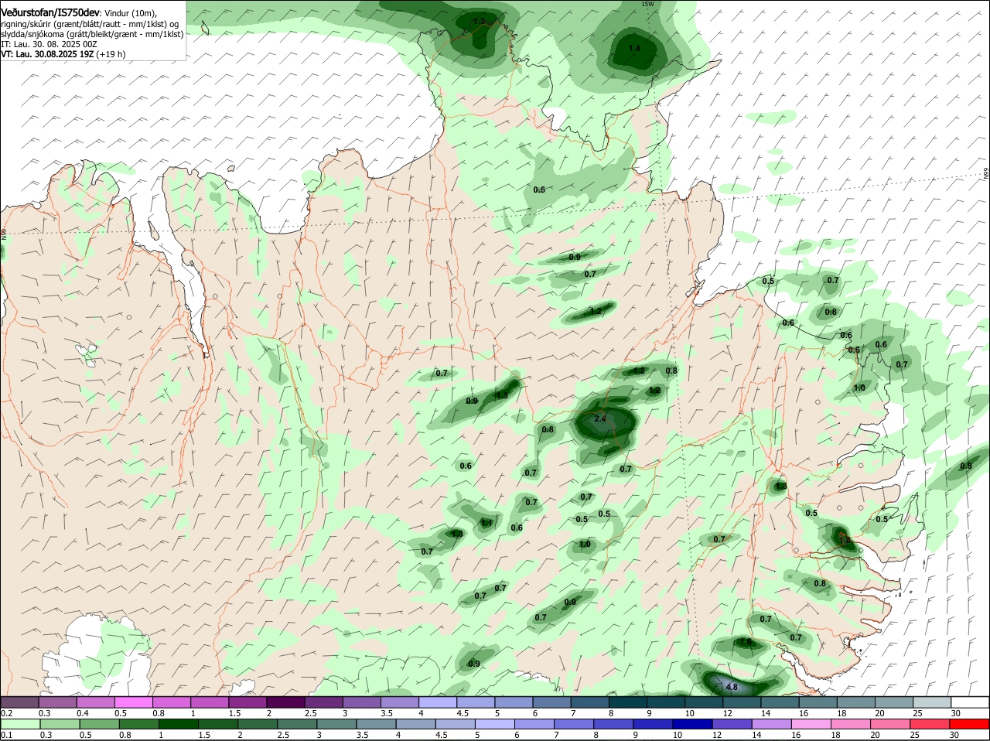Image resolution: width=990 pixels, height=741 pixels.
Task: Click the 1.4 precipitation value at the top
Action: 634,48
